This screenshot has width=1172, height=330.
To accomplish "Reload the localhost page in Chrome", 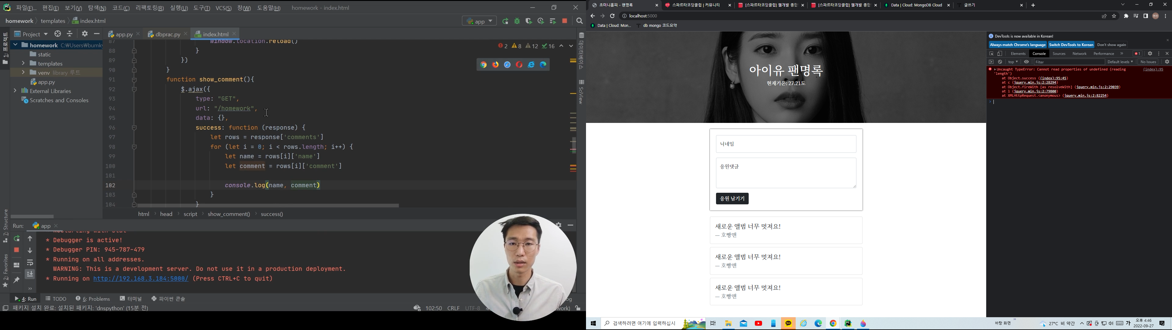I will click(612, 16).
